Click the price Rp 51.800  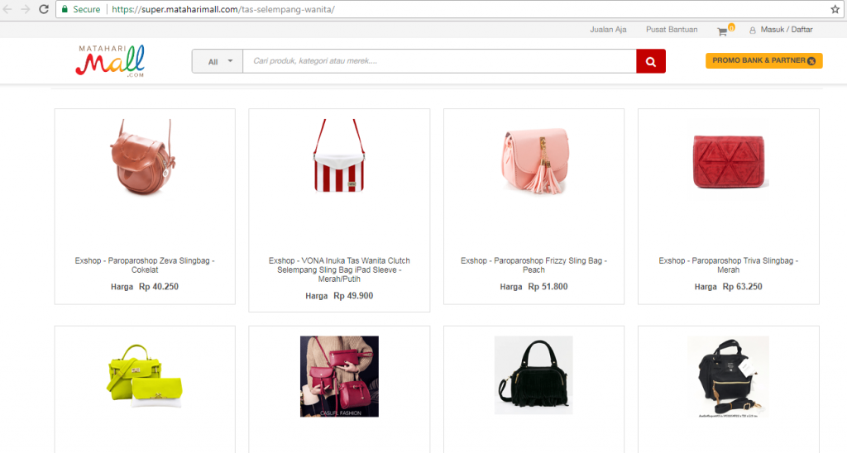(548, 287)
